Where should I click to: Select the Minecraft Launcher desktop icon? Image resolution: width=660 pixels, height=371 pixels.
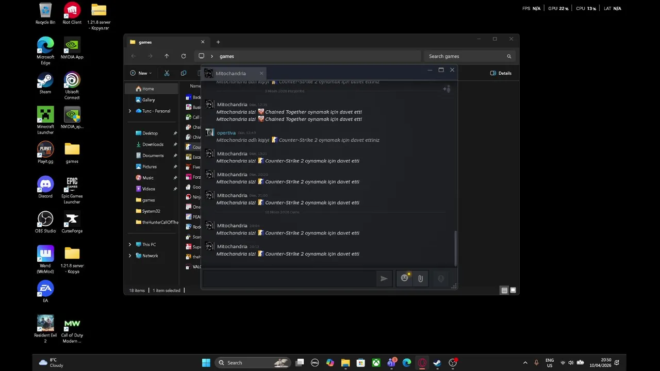click(x=45, y=121)
